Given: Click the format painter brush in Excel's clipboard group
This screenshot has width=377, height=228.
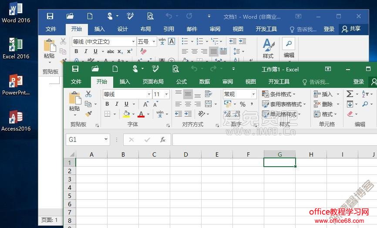Looking at the screenshot, I should pyautogui.click(x=88, y=114).
